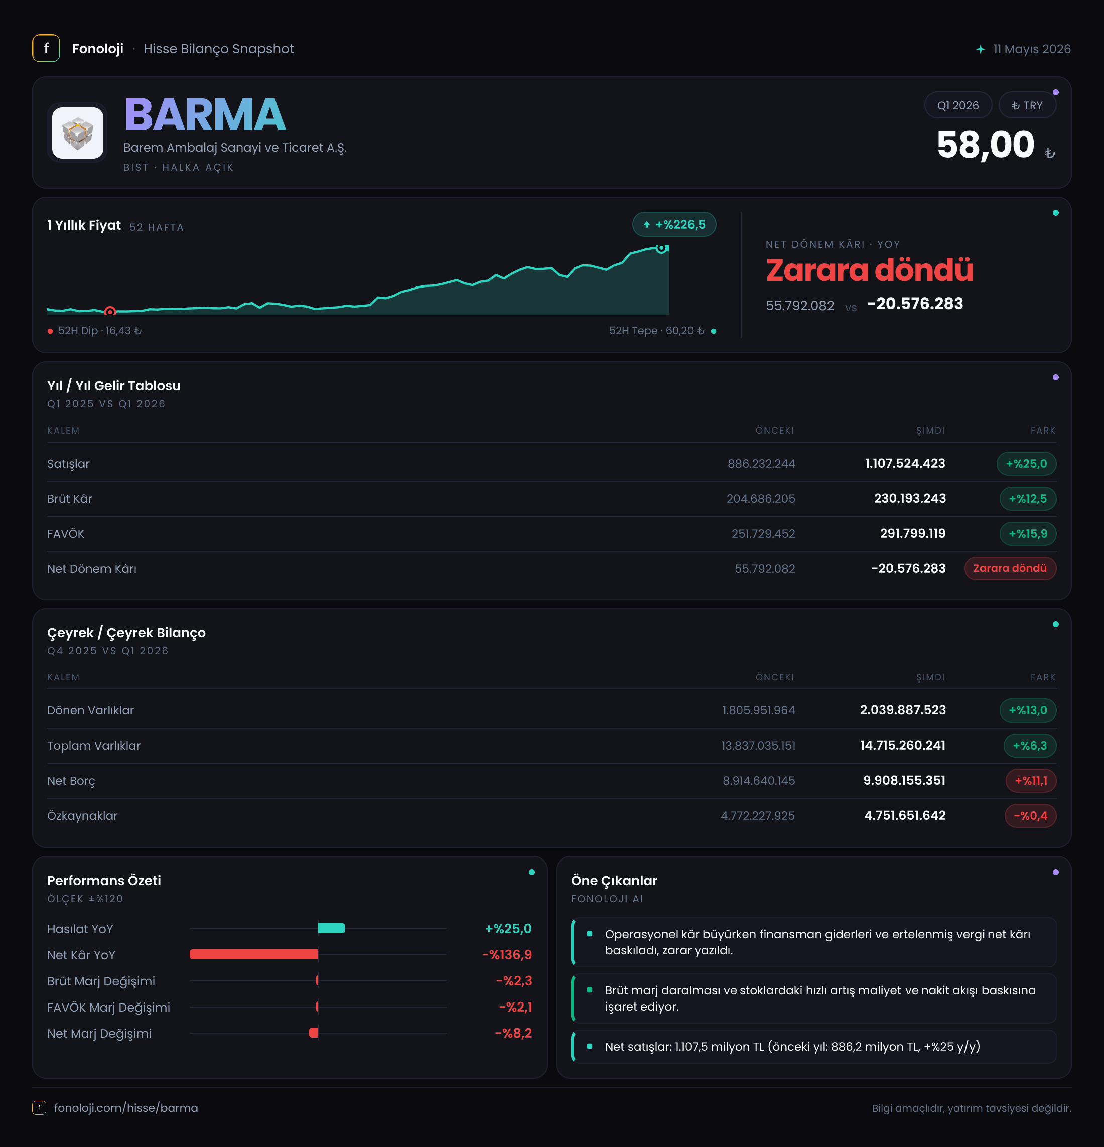Click the BARMA company logo thumbnail
This screenshot has height=1147, width=1104.
(78, 133)
